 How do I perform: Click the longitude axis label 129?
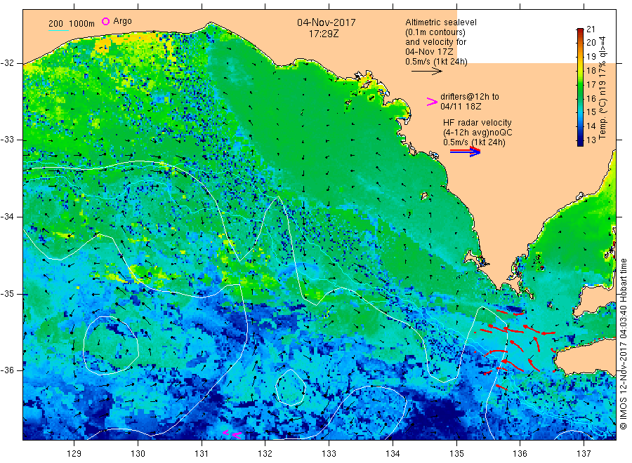(74, 454)
